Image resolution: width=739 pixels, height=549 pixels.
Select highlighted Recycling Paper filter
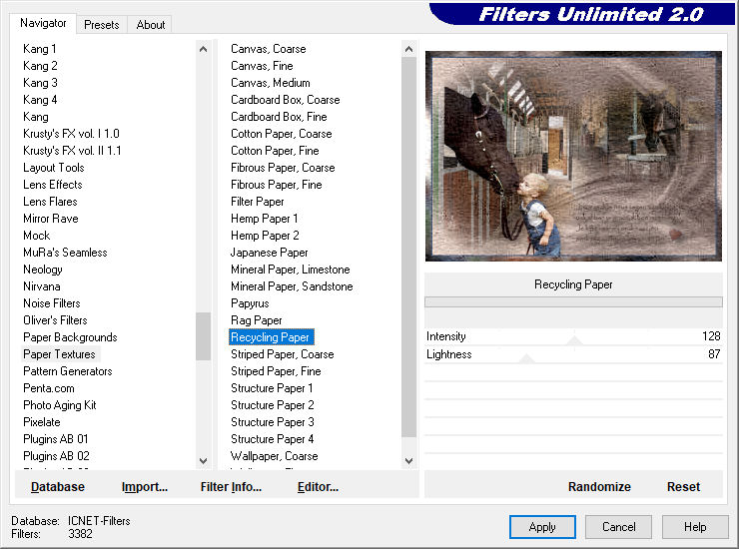coord(271,337)
